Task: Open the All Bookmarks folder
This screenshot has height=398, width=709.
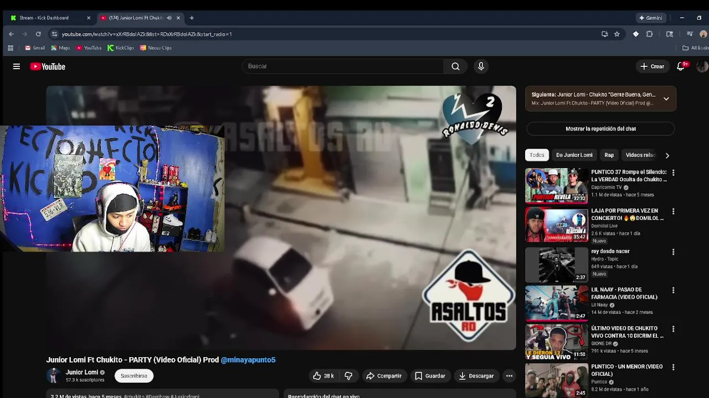Action: tap(695, 48)
